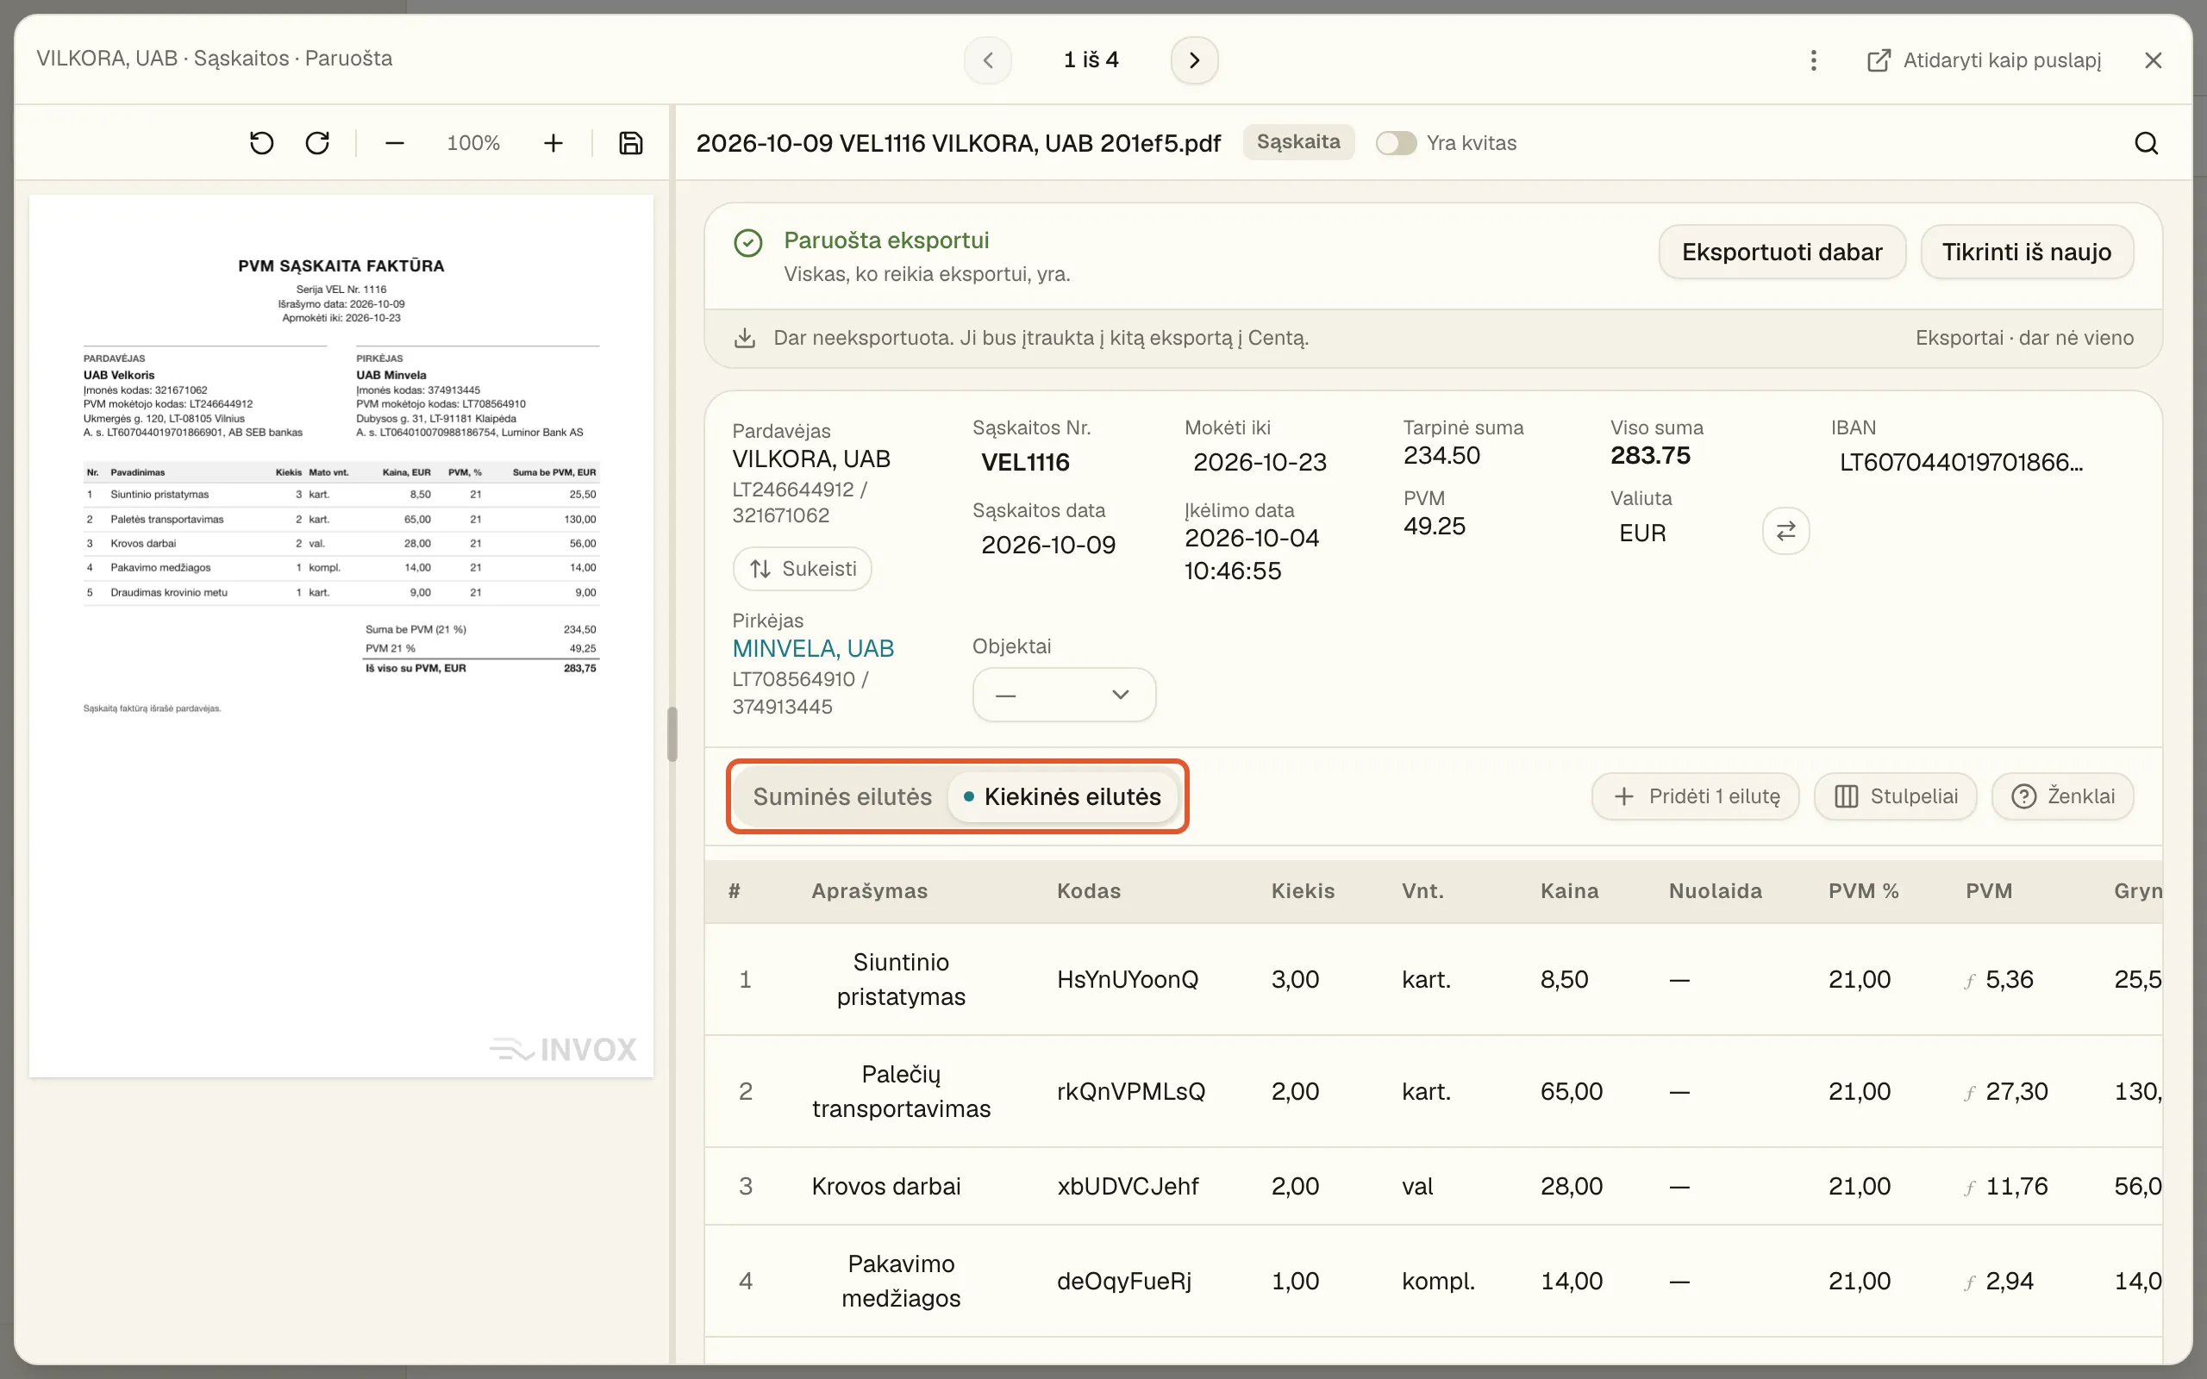Open the search magnifier icon

click(2147, 143)
